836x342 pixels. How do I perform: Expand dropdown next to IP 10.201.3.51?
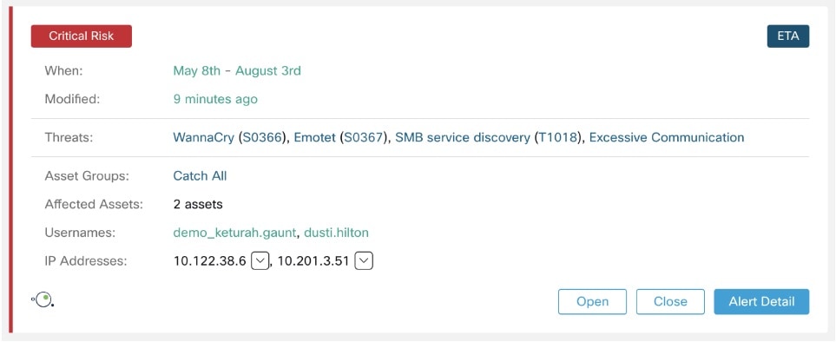364,261
